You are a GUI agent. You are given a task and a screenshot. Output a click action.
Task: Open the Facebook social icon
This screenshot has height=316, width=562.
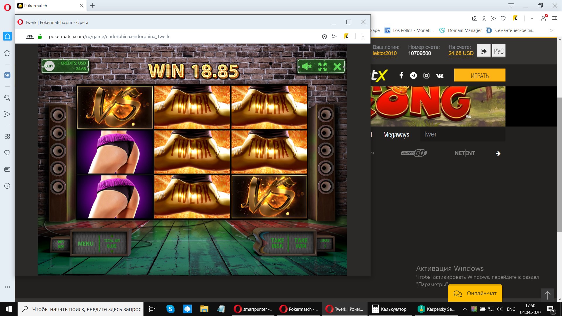tap(401, 76)
